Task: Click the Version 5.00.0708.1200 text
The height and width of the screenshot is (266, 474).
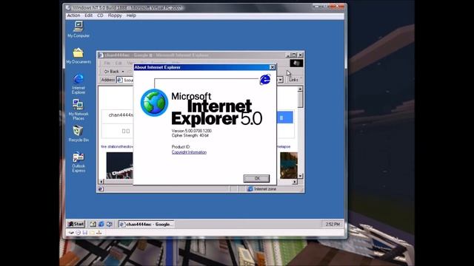Action: click(x=192, y=131)
